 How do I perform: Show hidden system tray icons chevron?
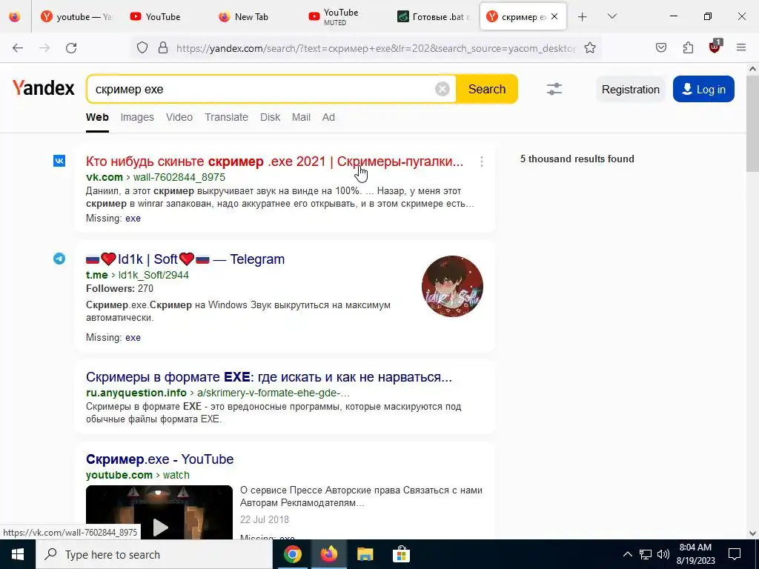coord(627,554)
